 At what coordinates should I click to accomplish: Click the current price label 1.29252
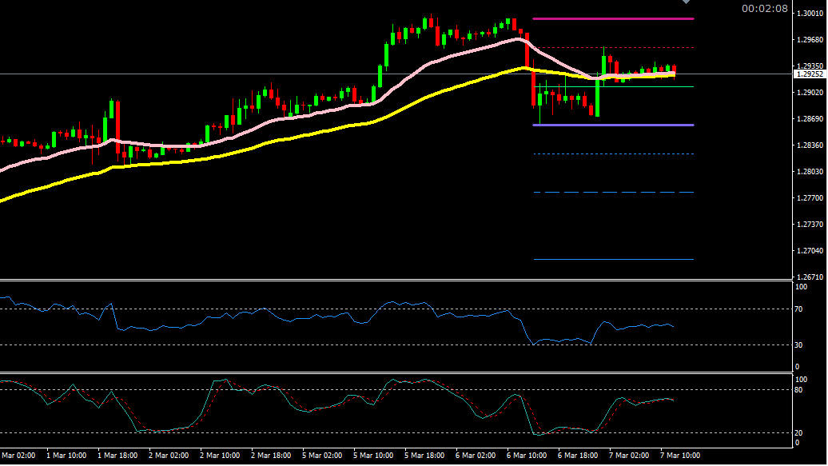[x=810, y=74]
